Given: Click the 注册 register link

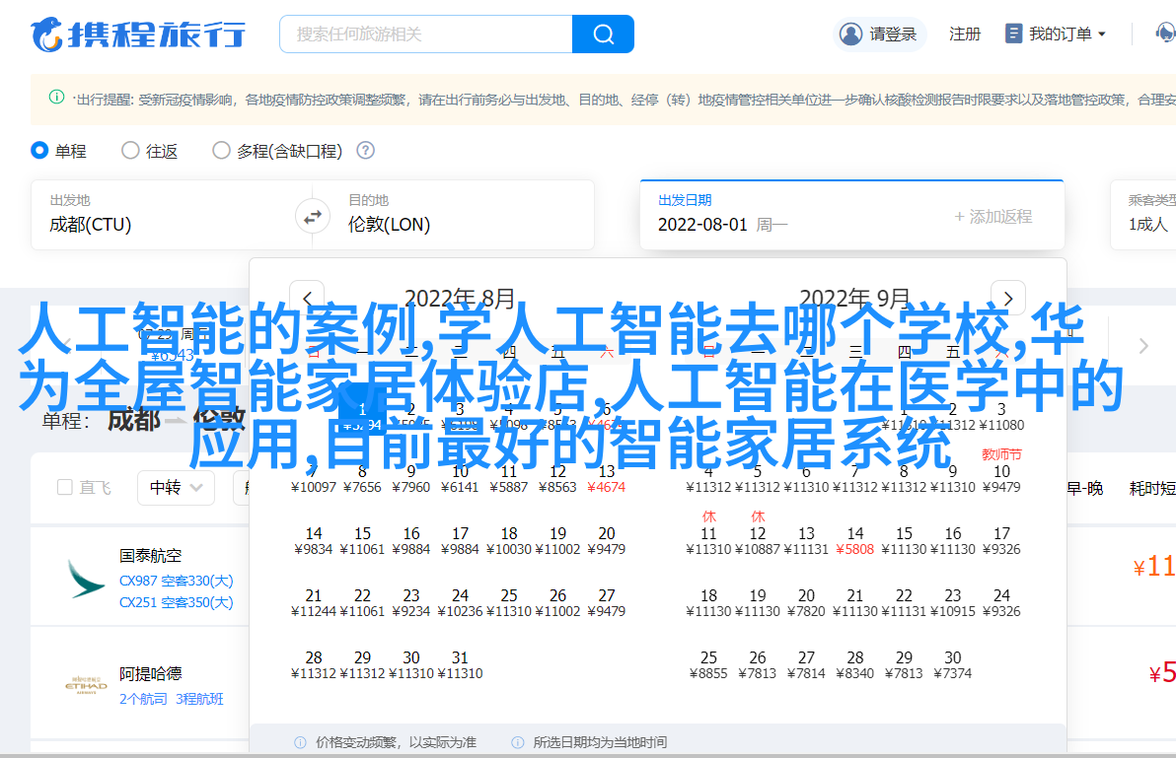Looking at the screenshot, I should point(965,34).
